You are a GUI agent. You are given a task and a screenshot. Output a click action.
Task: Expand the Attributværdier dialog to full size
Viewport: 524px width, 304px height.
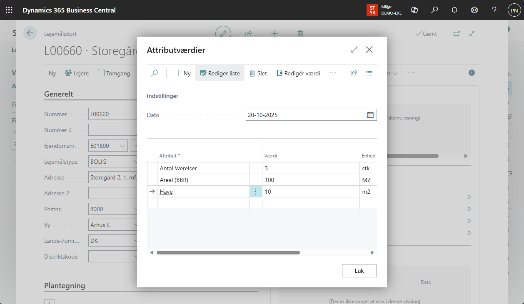click(354, 50)
